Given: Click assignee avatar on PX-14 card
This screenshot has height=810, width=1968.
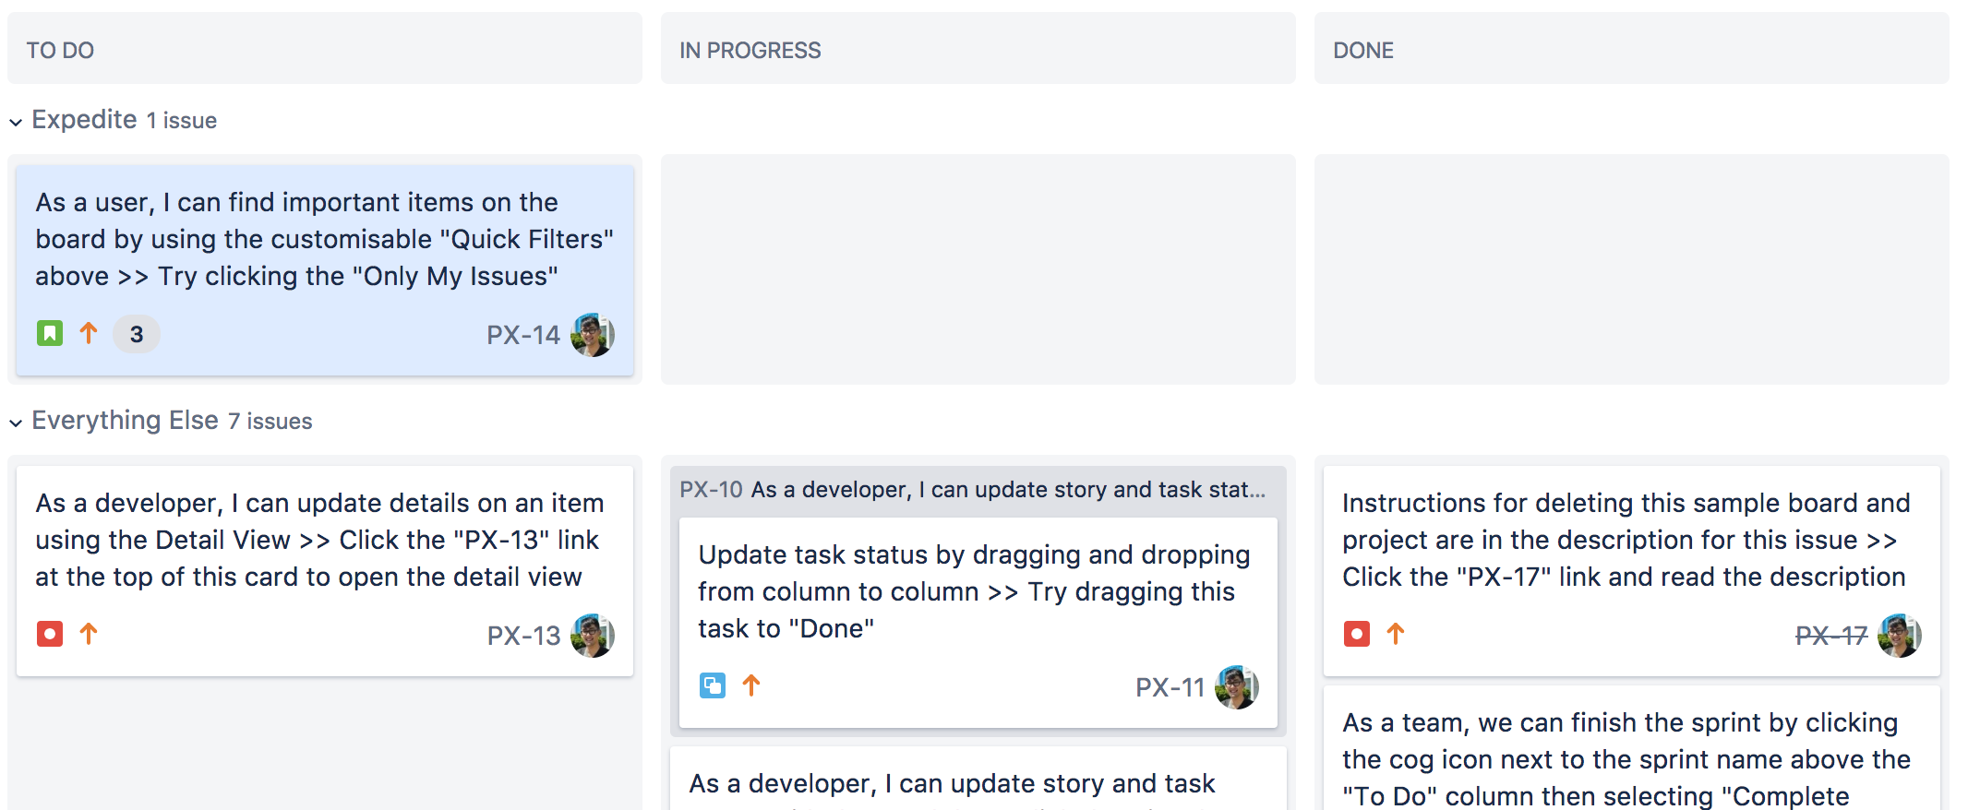Looking at the screenshot, I should tap(593, 335).
